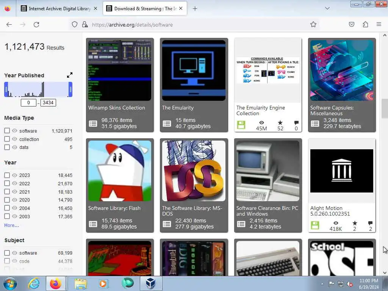Click the muted volume tray icon
The width and height of the screenshot is (388, 291).
(350, 284)
